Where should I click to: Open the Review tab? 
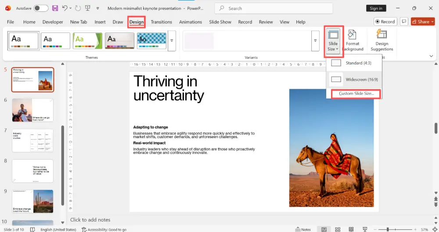(266, 22)
